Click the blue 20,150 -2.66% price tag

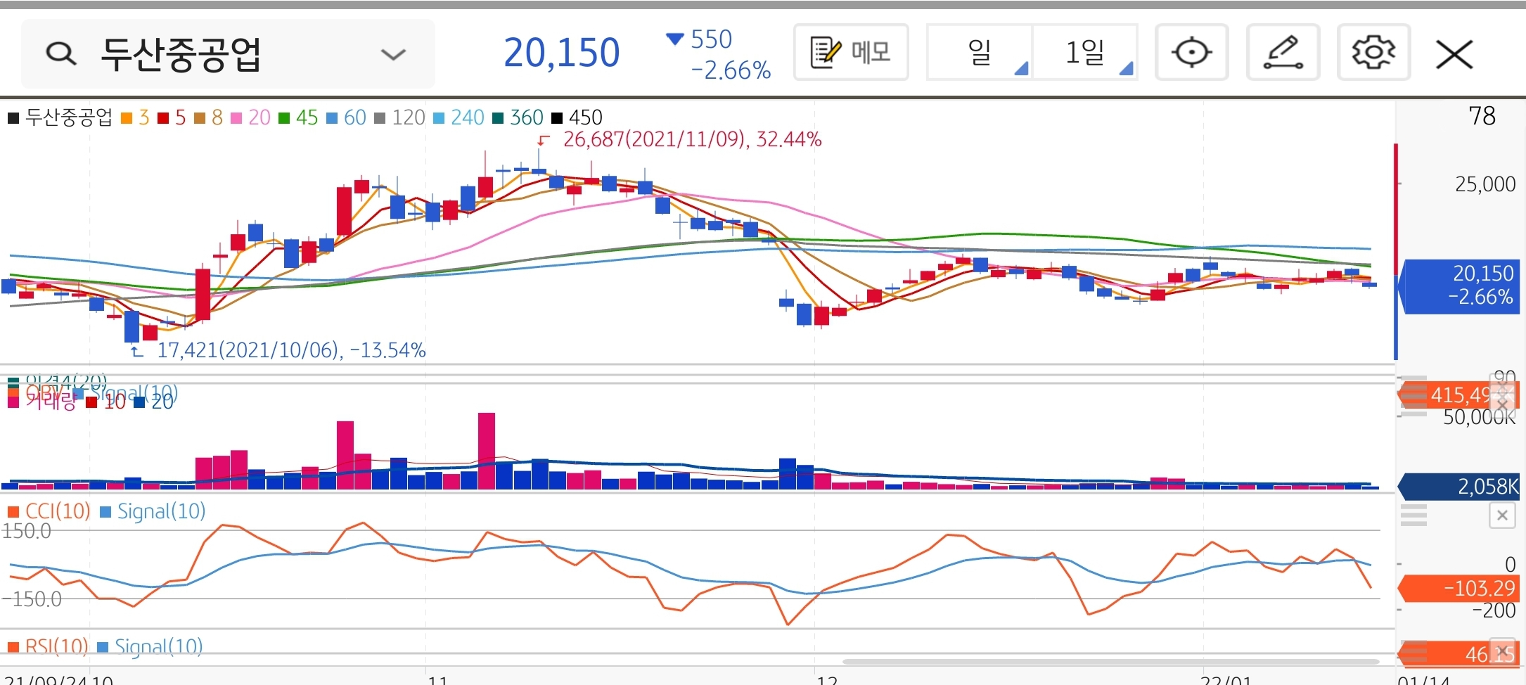[x=1459, y=286]
